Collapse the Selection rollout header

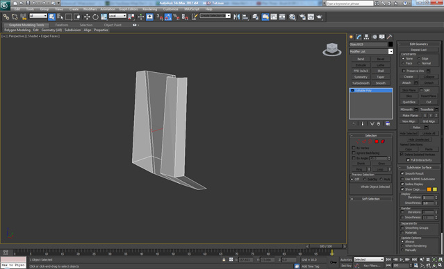click(x=370, y=136)
